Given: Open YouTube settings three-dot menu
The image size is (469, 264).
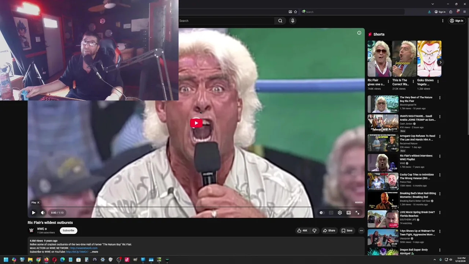Looking at the screenshot, I should click(x=443, y=21).
